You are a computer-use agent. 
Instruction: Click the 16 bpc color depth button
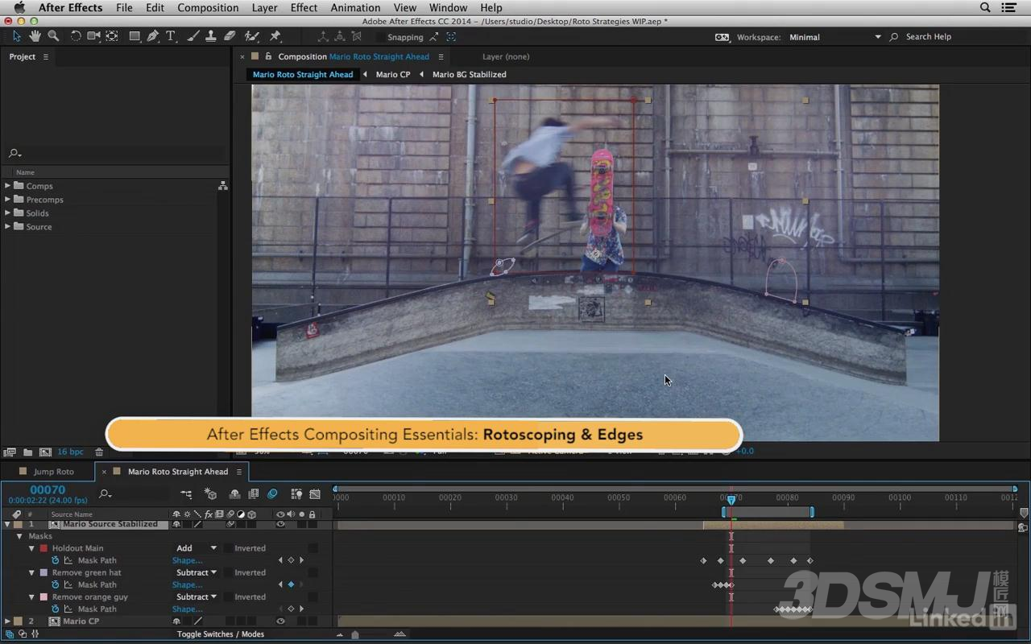point(70,452)
